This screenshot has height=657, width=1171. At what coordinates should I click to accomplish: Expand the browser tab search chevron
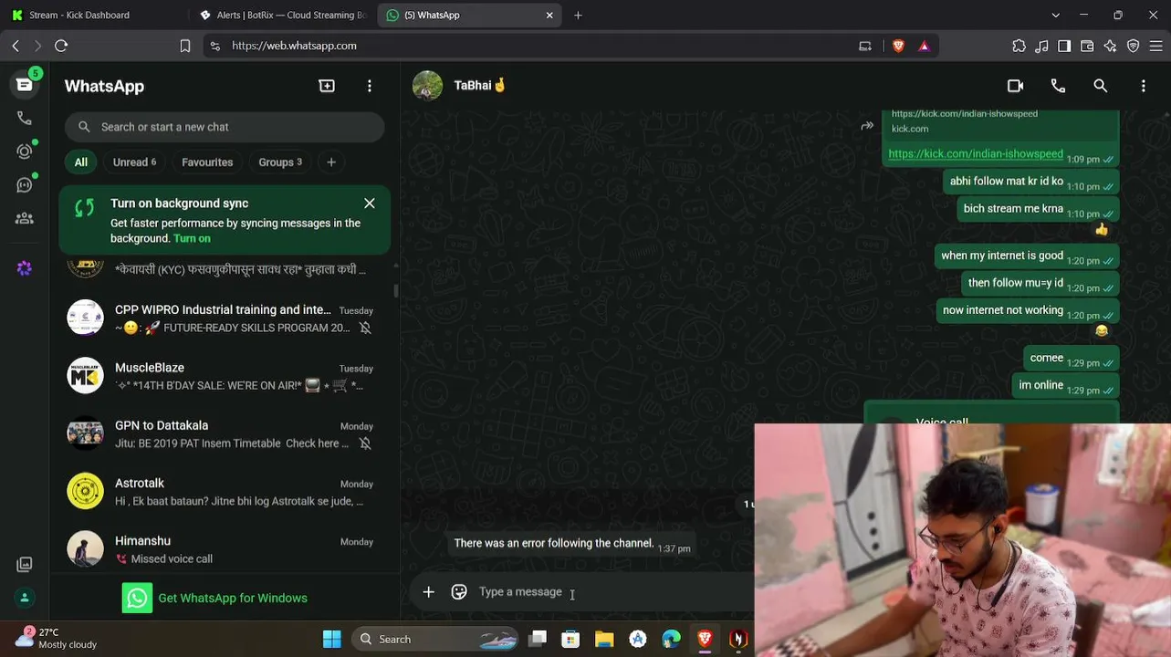pyautogui.click(x=1056, y=16)
